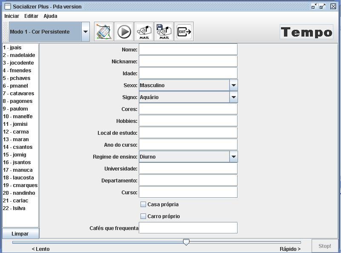Expand the Regime de ensino dropdown
The image size is (341, 253).
pos(234,156)
